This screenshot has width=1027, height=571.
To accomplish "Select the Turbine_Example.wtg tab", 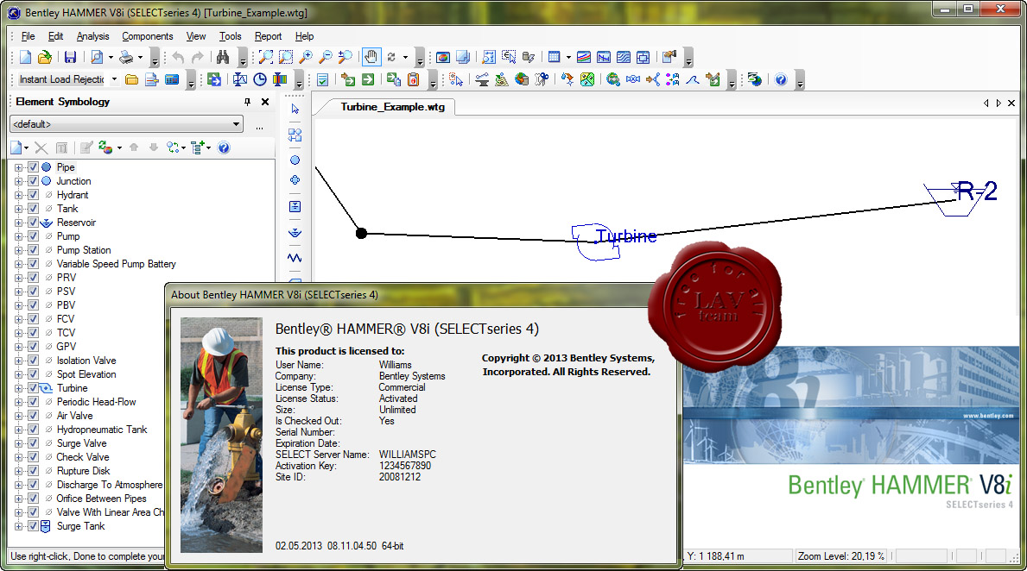I will point(392,107).
